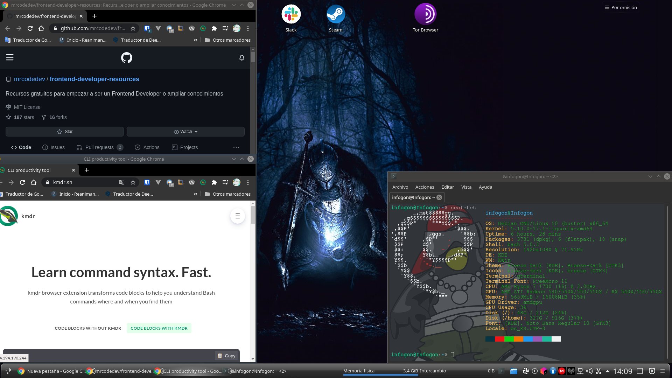This screenshot has height=378, width=672.
Task: Show more repository tabs ellipsis
Action: [236, 147]
